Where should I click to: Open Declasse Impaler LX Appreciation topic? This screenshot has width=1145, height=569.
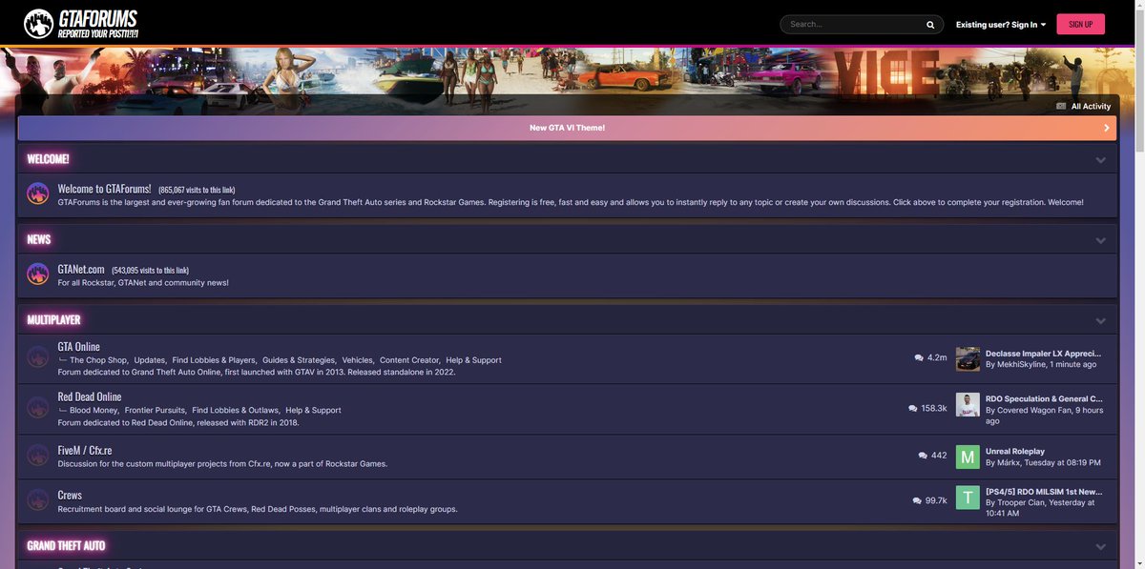pos(1044,353)
